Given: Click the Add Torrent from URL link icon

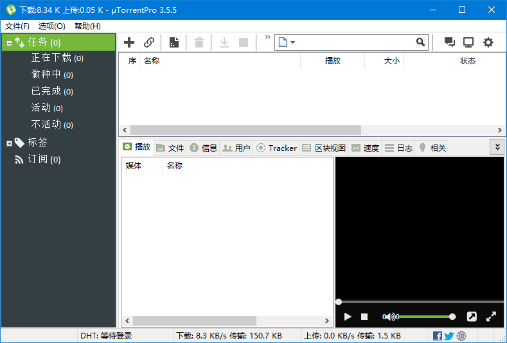Looking at the screenshot, I should click(148, 42).
